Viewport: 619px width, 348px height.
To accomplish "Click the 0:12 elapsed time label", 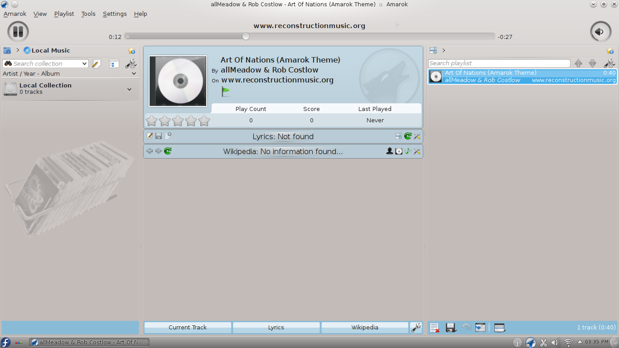I will click(x=115, y=37).
